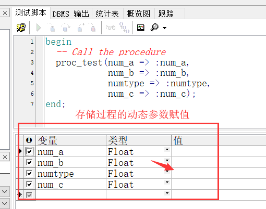The image size is (266, 209).
Task: Open the DBMS 输出 tab
Action: pos(71,14)
